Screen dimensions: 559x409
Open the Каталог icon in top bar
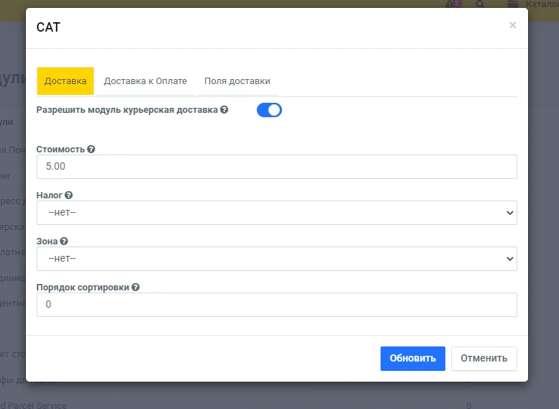pos(512,4)
